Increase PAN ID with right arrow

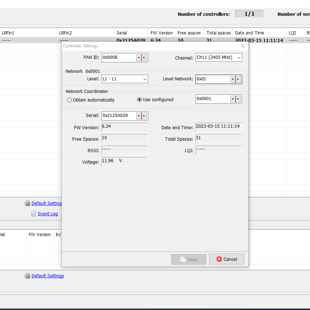coord(144,58)
